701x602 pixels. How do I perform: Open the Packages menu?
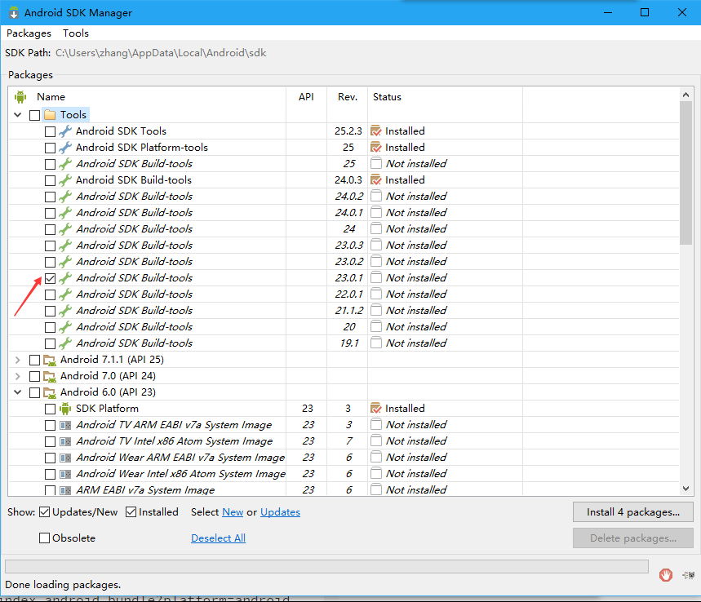tap(29, 33)
